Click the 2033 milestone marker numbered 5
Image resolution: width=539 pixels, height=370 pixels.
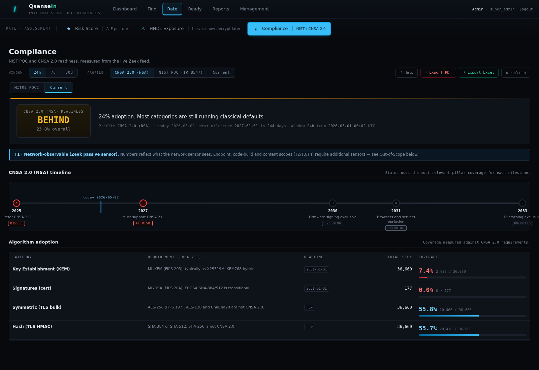[x=522, y=203]
